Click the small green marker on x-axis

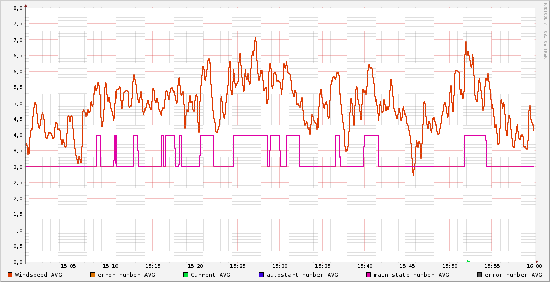[x=469, y=261]
